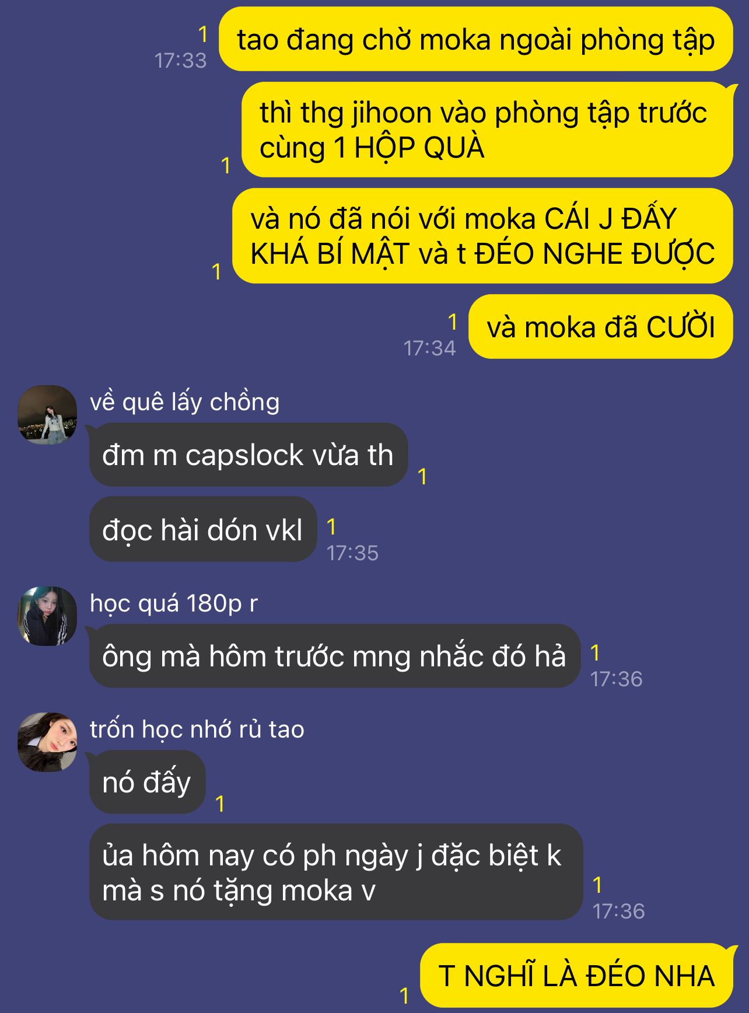The height and width of the screenshot is (1013, 749).
Task: Select message "nó đấy"
Action: click(x=147, y=782)
